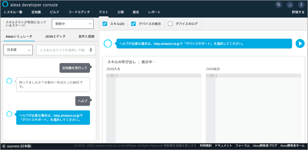308x150 pixels.
Task: Open the Alexa開発者ホーム link
Action: point(293,146)
